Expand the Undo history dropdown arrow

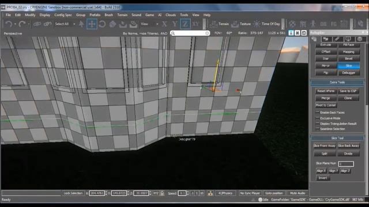tap(15, 24)
